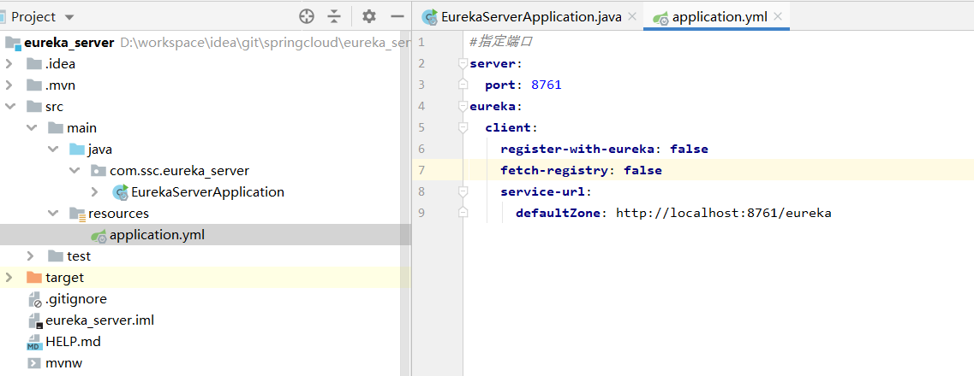Click the Project tool window icon

tap(3, 17)
